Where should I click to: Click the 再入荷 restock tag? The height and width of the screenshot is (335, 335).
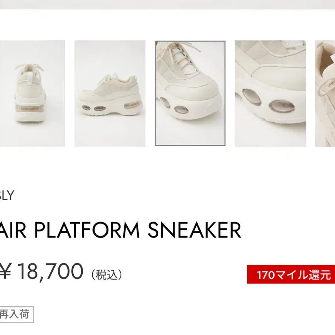click(17, 314)
